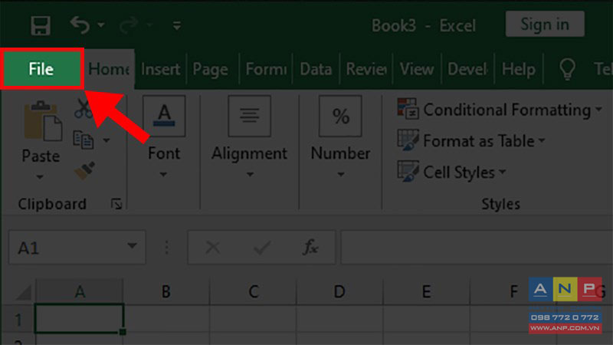The image size is (613, 345).
Task: Open Customize Quick Access Toolbar dropdown
Action: (x=177, y=26)
